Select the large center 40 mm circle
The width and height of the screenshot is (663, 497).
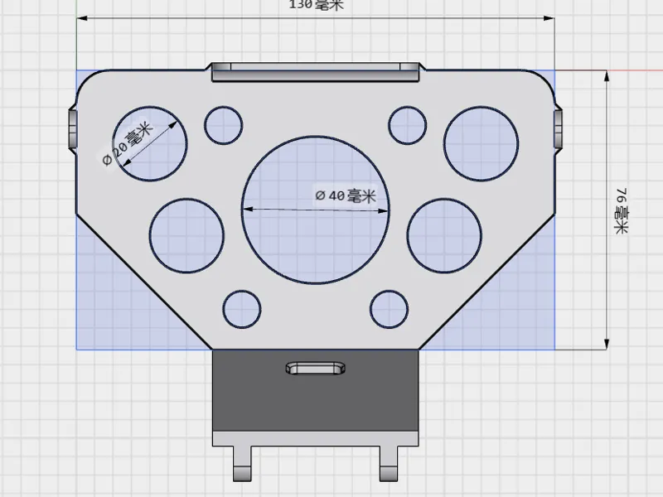tap(316, 210)
